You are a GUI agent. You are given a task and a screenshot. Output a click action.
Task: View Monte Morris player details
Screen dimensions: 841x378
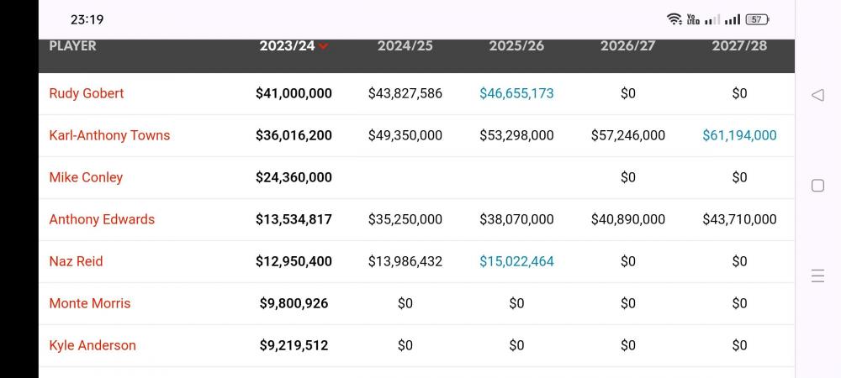(90, 303)
